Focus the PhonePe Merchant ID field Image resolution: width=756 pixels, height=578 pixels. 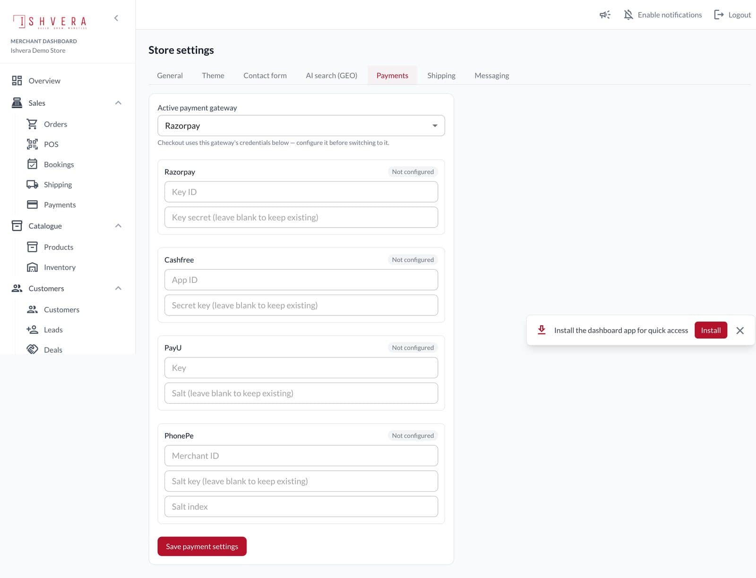301,456
